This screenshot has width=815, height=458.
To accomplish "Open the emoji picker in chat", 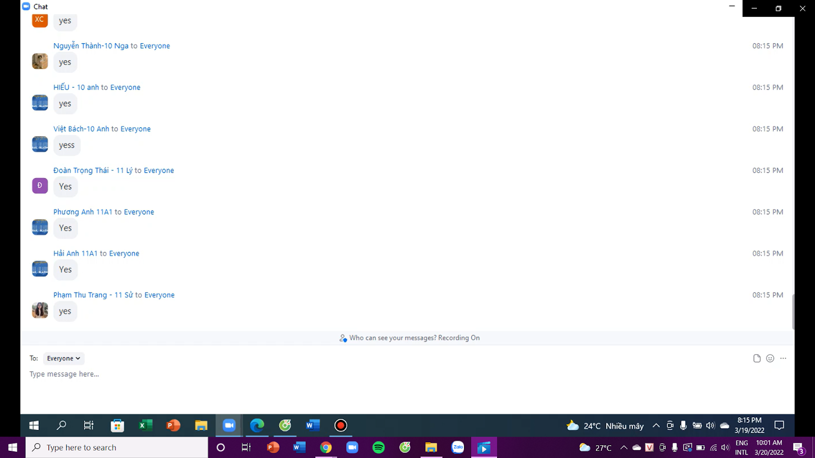I will click(x=770, y=358).
